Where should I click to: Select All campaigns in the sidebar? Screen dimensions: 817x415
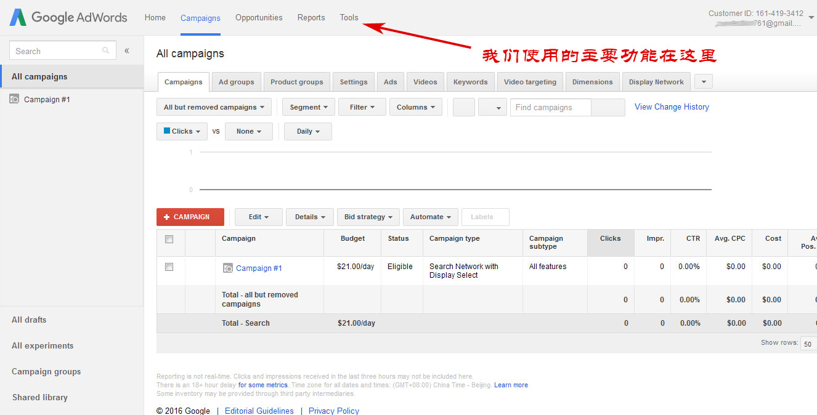[72, 76]
